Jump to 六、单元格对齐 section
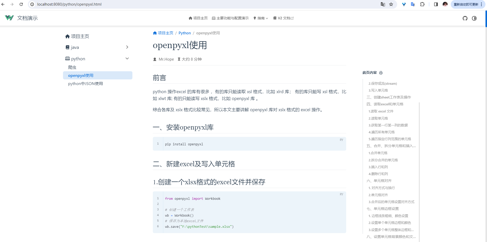The height and width of the screenshot is (242, 487). pyautogui.click(x=379, y=181)
